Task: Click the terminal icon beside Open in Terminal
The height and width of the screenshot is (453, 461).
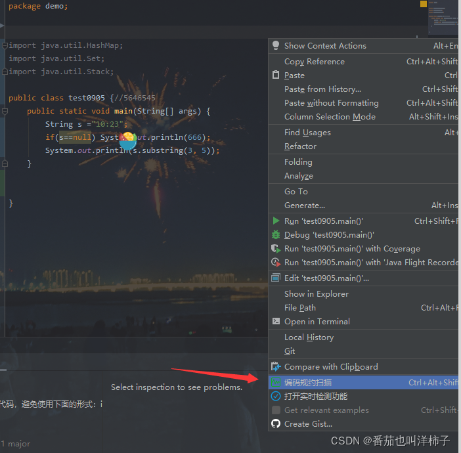Action: [x=276, y=321]
